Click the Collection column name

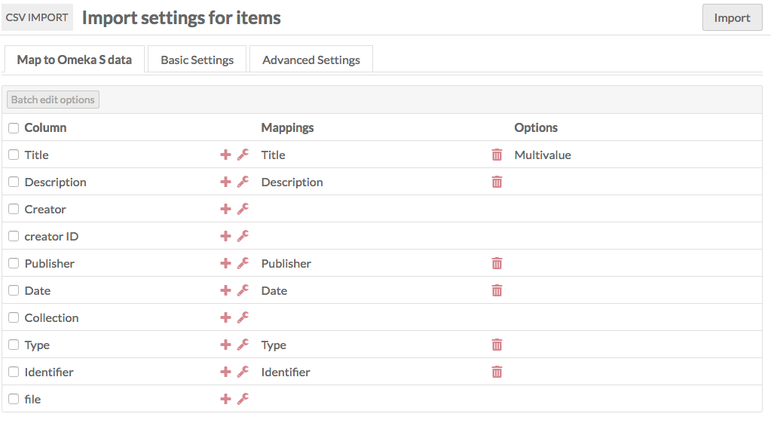point(52,317)
